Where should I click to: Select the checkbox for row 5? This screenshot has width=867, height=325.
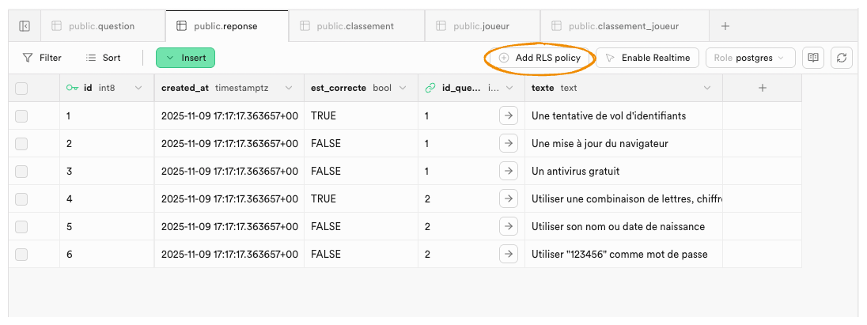[x=21, y=226]
